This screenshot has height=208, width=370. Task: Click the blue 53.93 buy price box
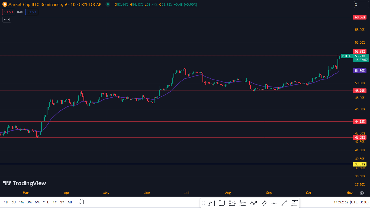32,12
